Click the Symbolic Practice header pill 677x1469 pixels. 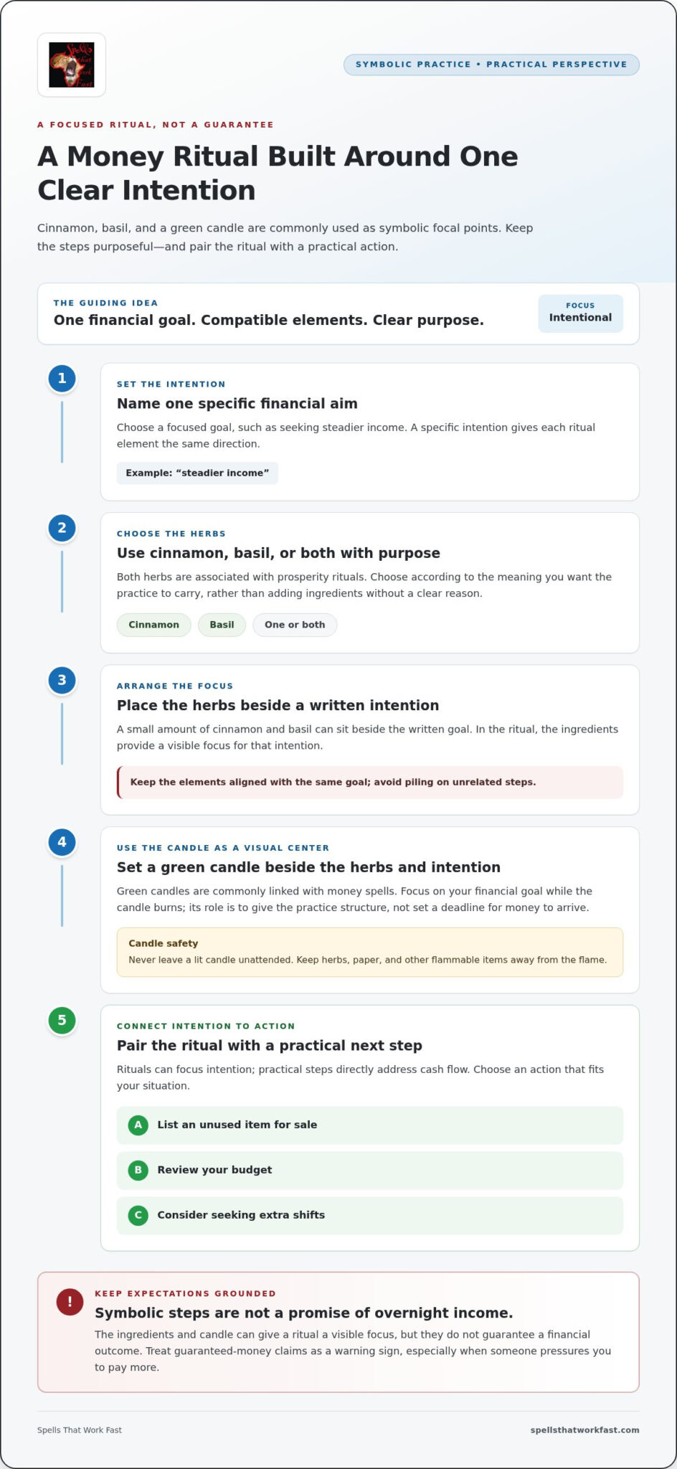tap(491, 65)
